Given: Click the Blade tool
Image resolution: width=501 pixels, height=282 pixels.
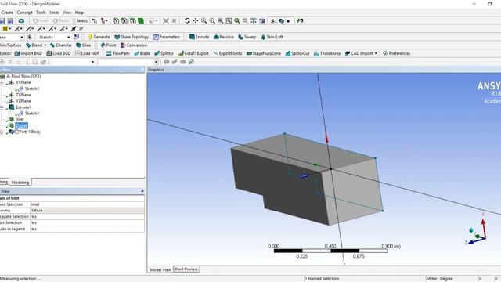Looking at the screenshot, I should point(142,54).
